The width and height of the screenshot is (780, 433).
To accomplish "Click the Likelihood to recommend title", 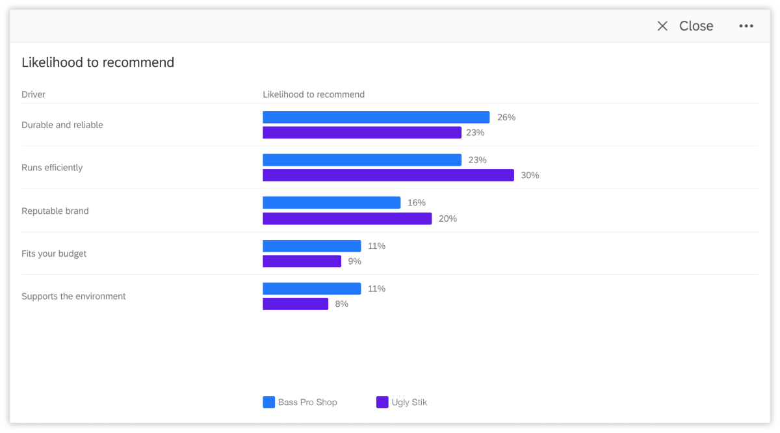I will tap(98, 62).
